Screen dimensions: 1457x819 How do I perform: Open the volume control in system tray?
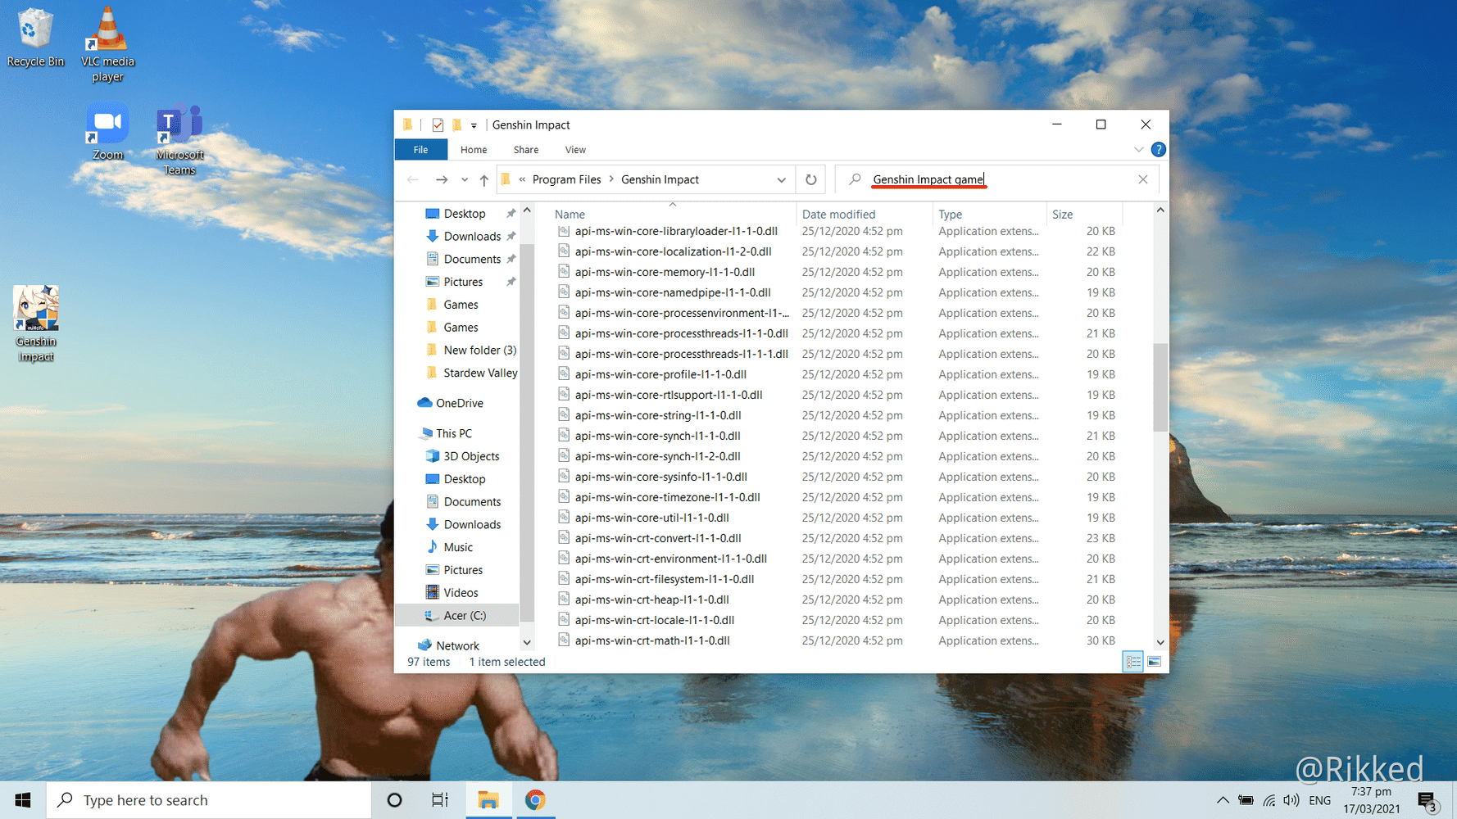tap(1291, 800)
